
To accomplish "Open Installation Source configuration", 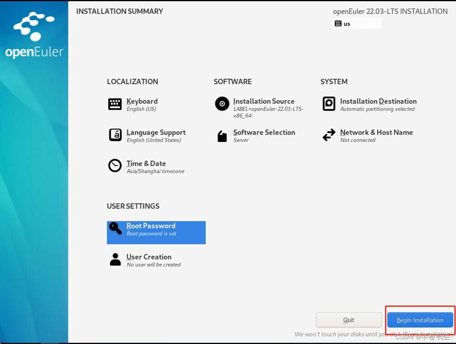I will click(264, 101).
